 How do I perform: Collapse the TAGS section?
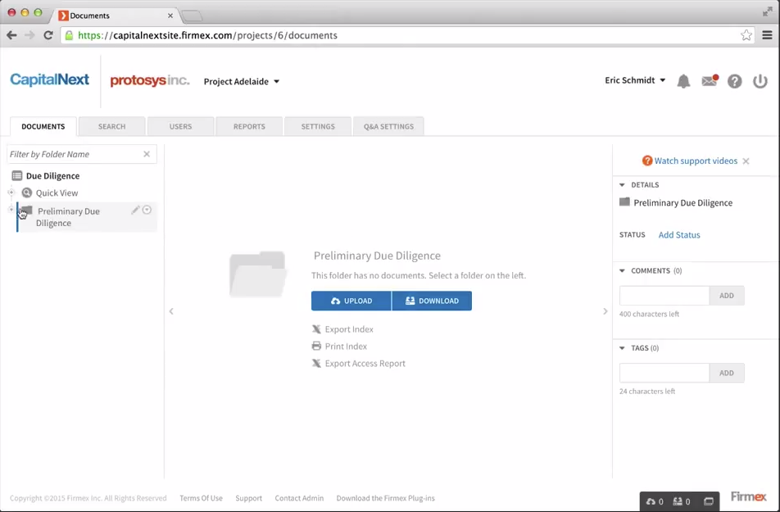pyautogui.click(x=622, y=348)
